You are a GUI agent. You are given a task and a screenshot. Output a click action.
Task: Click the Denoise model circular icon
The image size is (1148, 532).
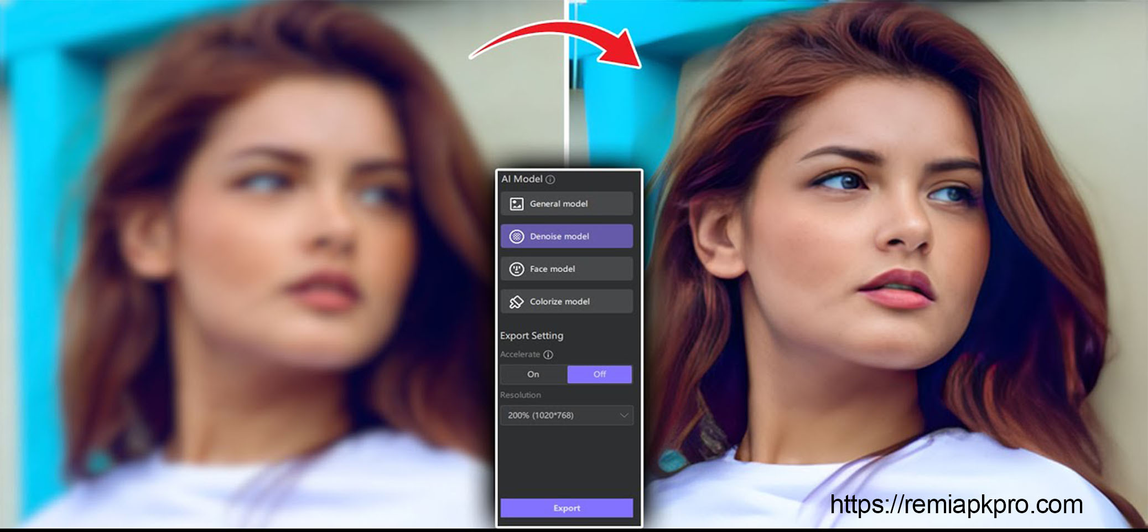click(x=516, y=236)
